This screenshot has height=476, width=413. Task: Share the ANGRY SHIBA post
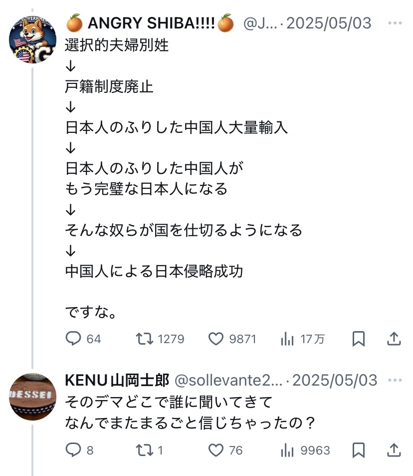click(394, 339)
